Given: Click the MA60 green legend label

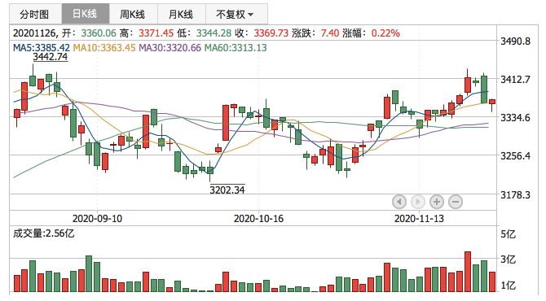Looking at the screenshot, I should [x=236, y=48].
